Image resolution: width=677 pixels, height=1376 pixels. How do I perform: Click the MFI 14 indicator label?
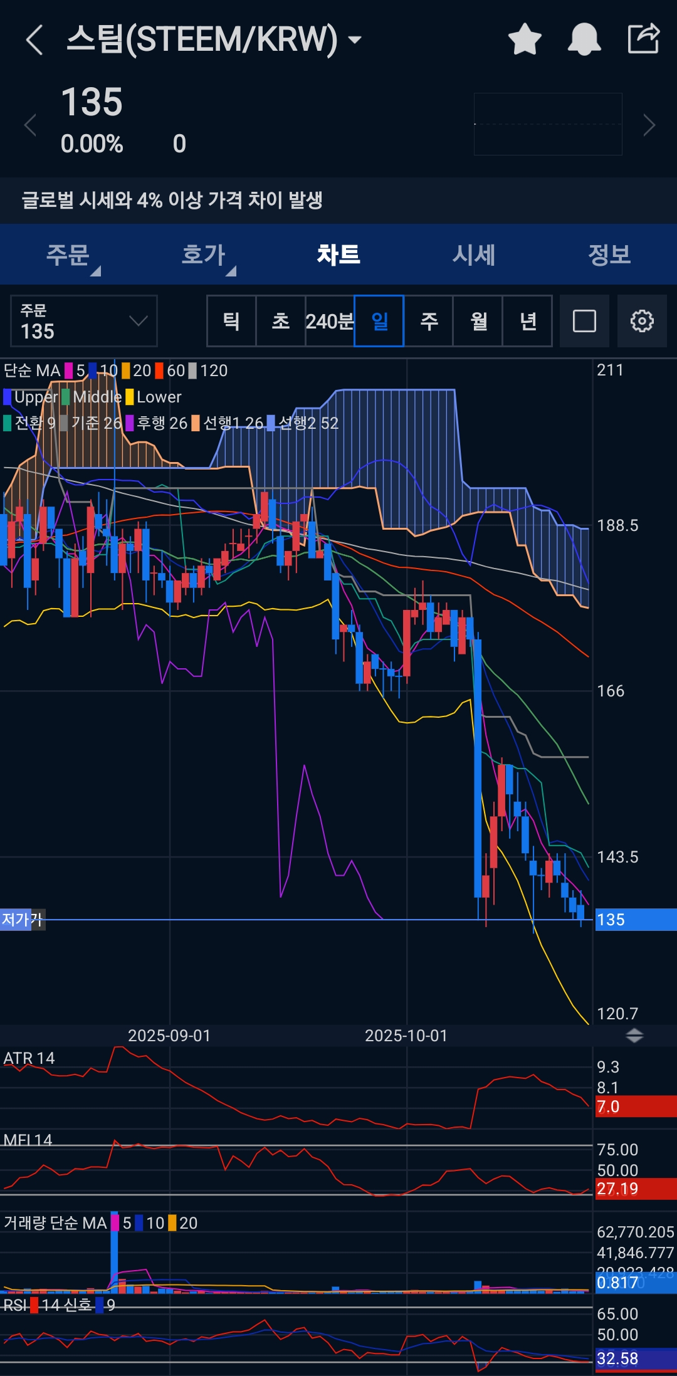pos(28,1140)
